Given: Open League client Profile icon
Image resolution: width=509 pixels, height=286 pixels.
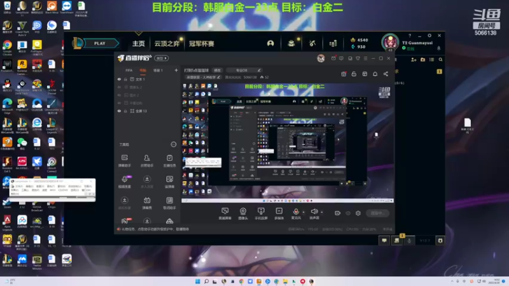Looking at the screenshot, I should [270, 43].
